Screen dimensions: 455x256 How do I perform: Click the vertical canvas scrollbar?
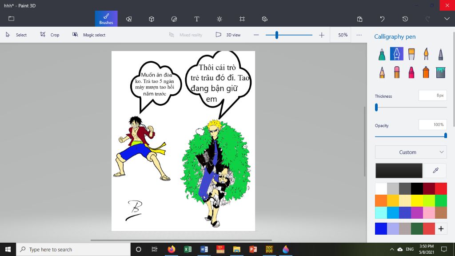point(365,141)
